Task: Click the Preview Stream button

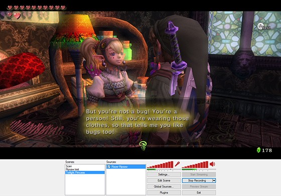Action: (x=199, y=186)
